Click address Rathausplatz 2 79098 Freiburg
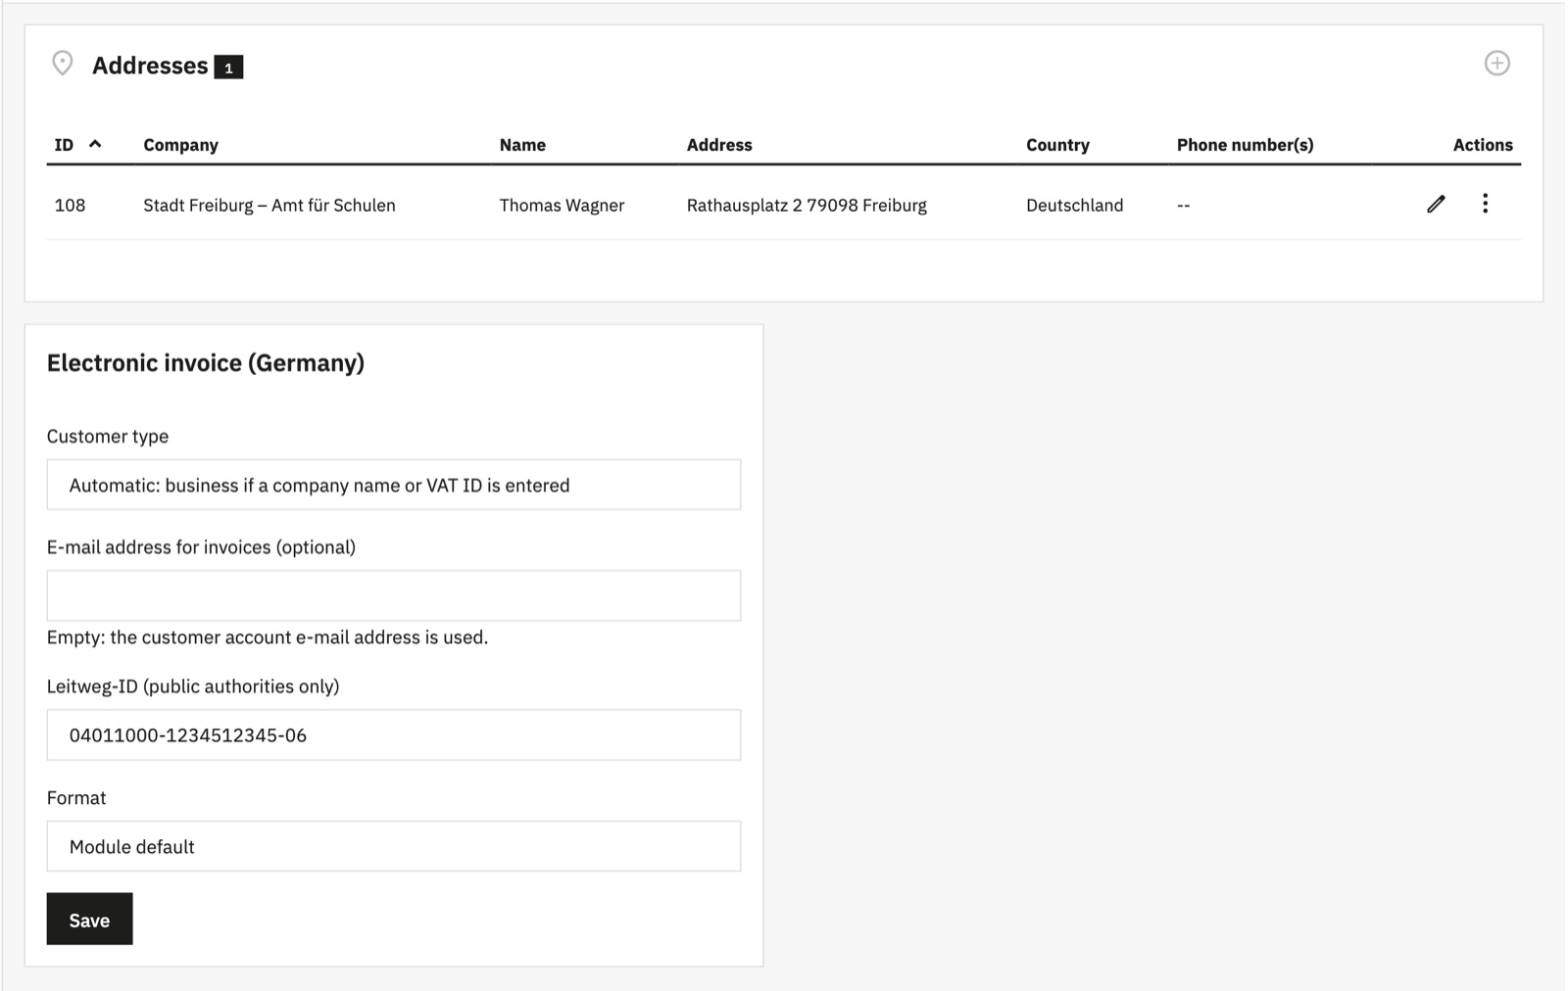1568x991 pixels. (x=807, y=205)
